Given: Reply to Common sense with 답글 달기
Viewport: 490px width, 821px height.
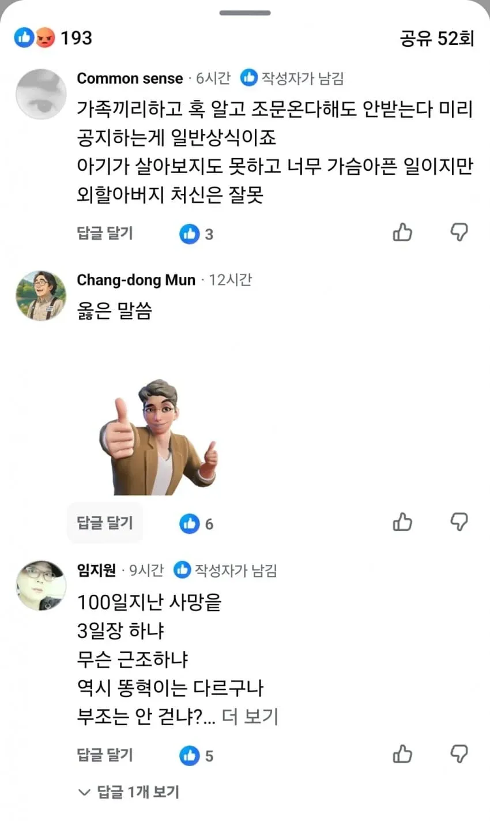Looking at the screenshot, I should click(105, 233).
